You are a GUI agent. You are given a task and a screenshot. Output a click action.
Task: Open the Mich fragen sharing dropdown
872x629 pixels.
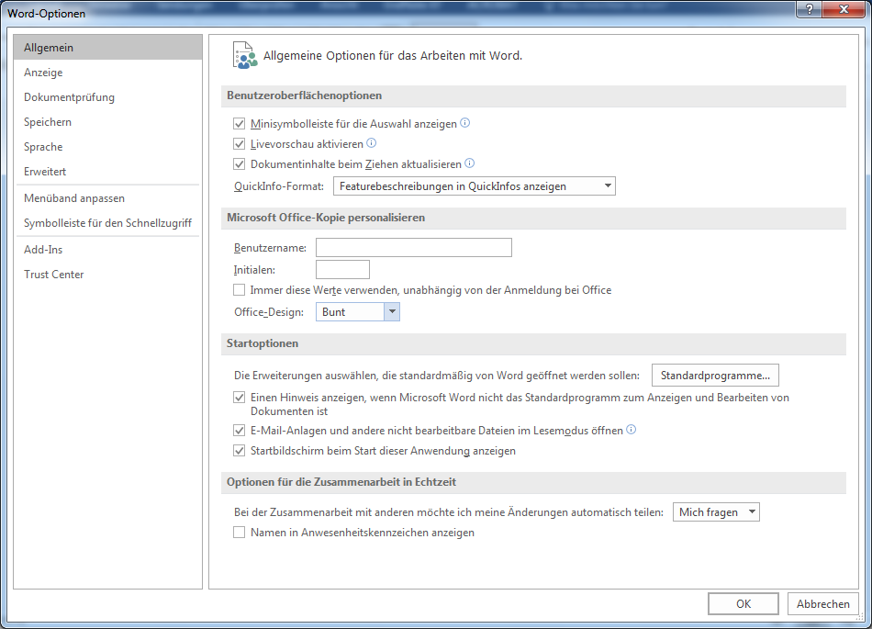(x=716, y=512)
